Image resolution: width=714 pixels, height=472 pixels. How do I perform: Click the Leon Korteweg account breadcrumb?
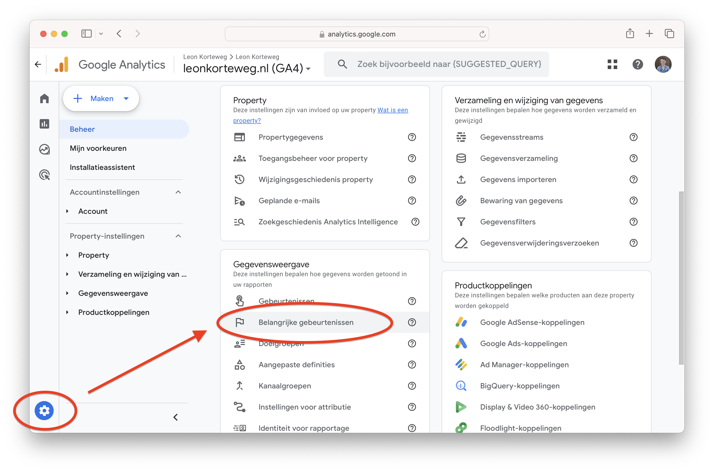pos(205,57)
